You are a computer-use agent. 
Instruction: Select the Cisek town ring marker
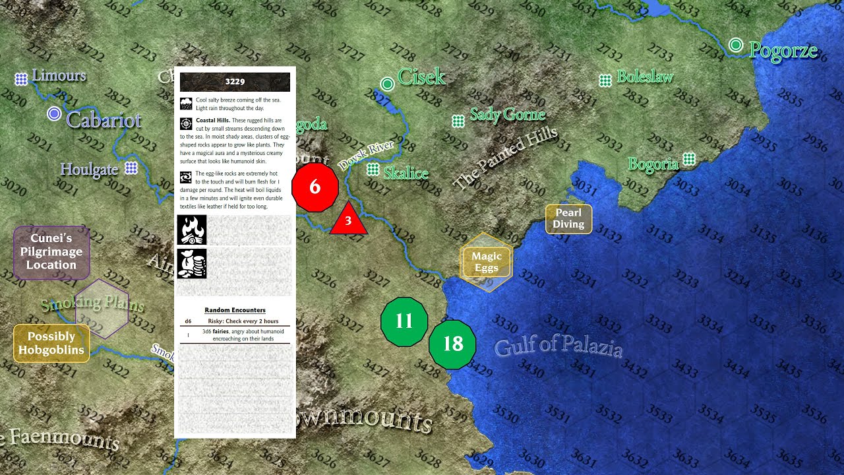point(388,84)
